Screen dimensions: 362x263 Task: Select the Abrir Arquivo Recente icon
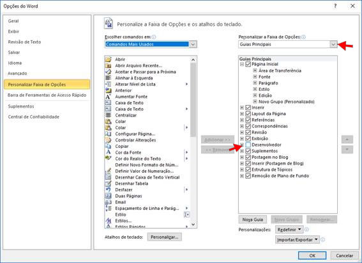click(108, 66)
